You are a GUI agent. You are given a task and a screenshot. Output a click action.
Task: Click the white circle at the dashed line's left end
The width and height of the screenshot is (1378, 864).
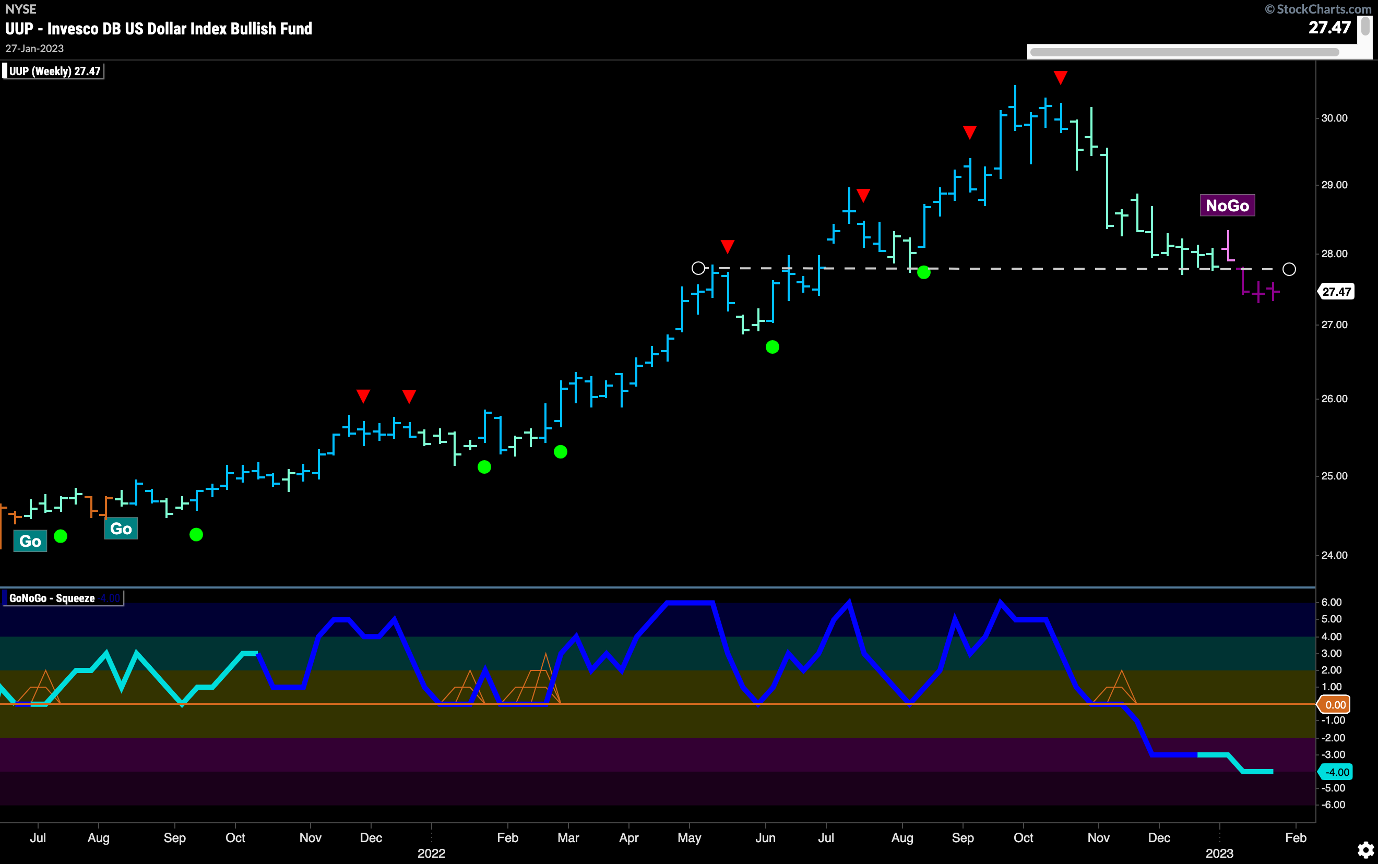click(x=698, y=268)
